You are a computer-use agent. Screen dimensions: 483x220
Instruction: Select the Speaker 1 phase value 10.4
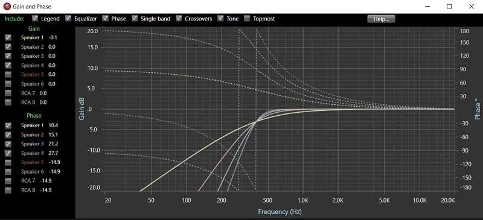[53, 125]
